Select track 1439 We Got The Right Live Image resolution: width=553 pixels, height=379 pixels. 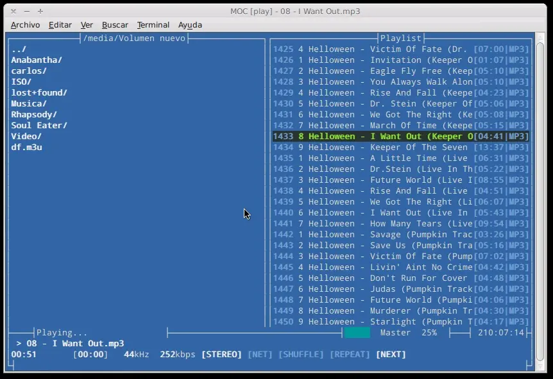401,201
